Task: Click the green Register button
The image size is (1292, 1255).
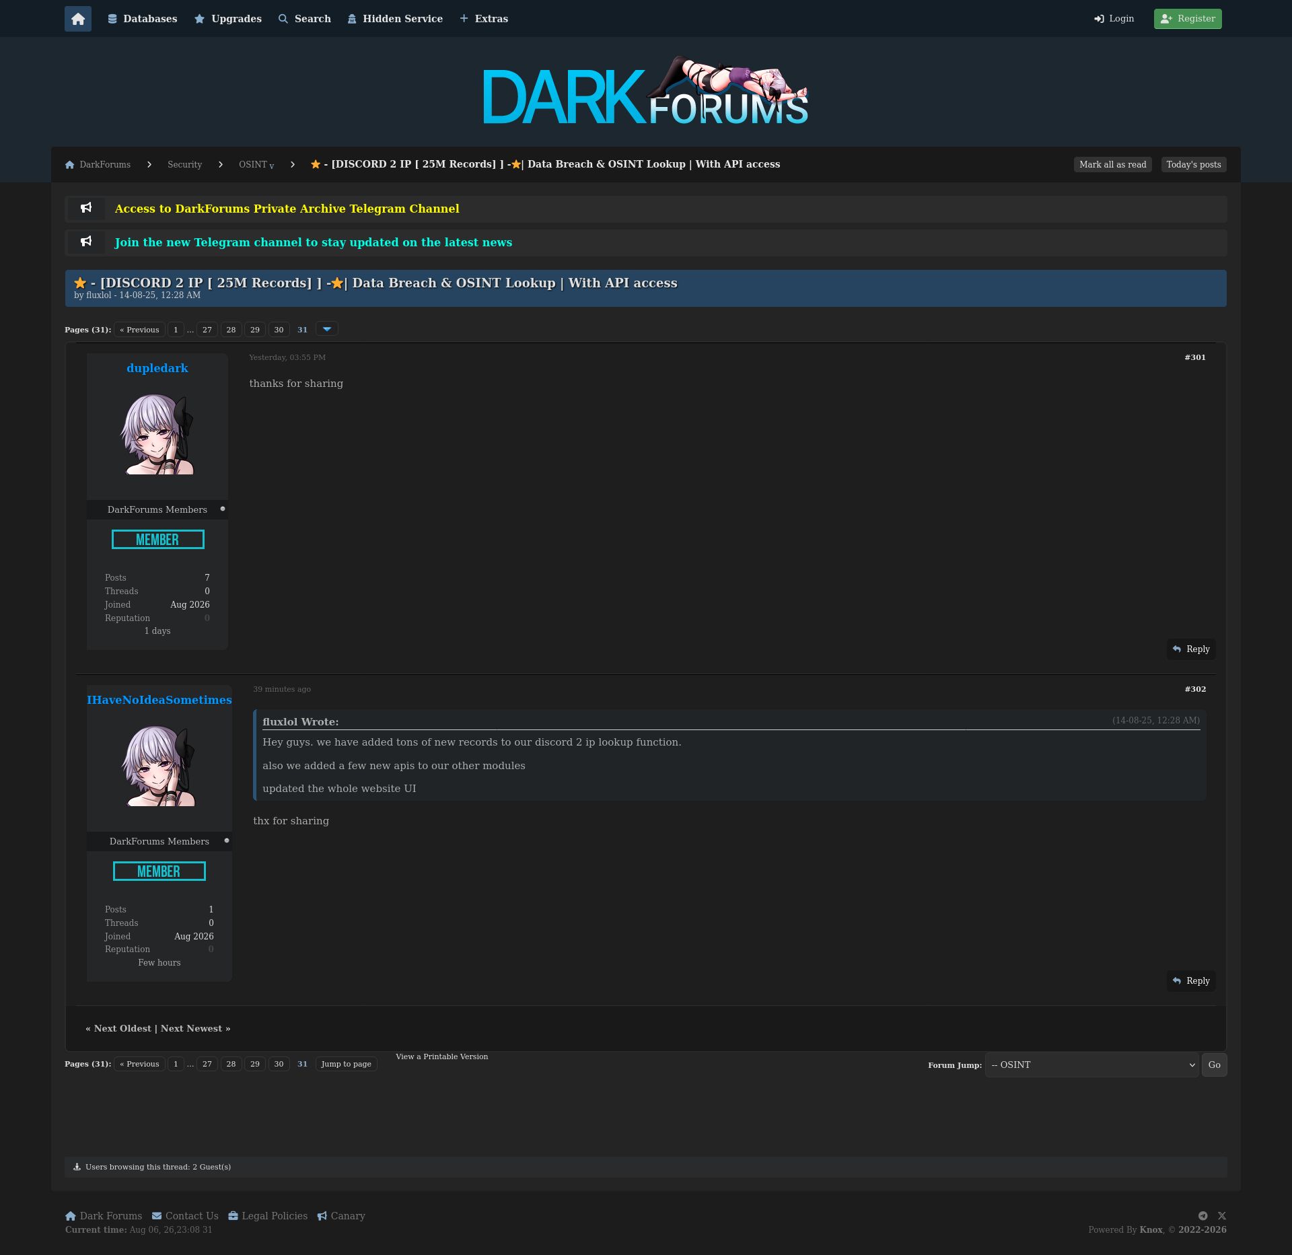Action: pyautogui.click(x=1188, y=19)
